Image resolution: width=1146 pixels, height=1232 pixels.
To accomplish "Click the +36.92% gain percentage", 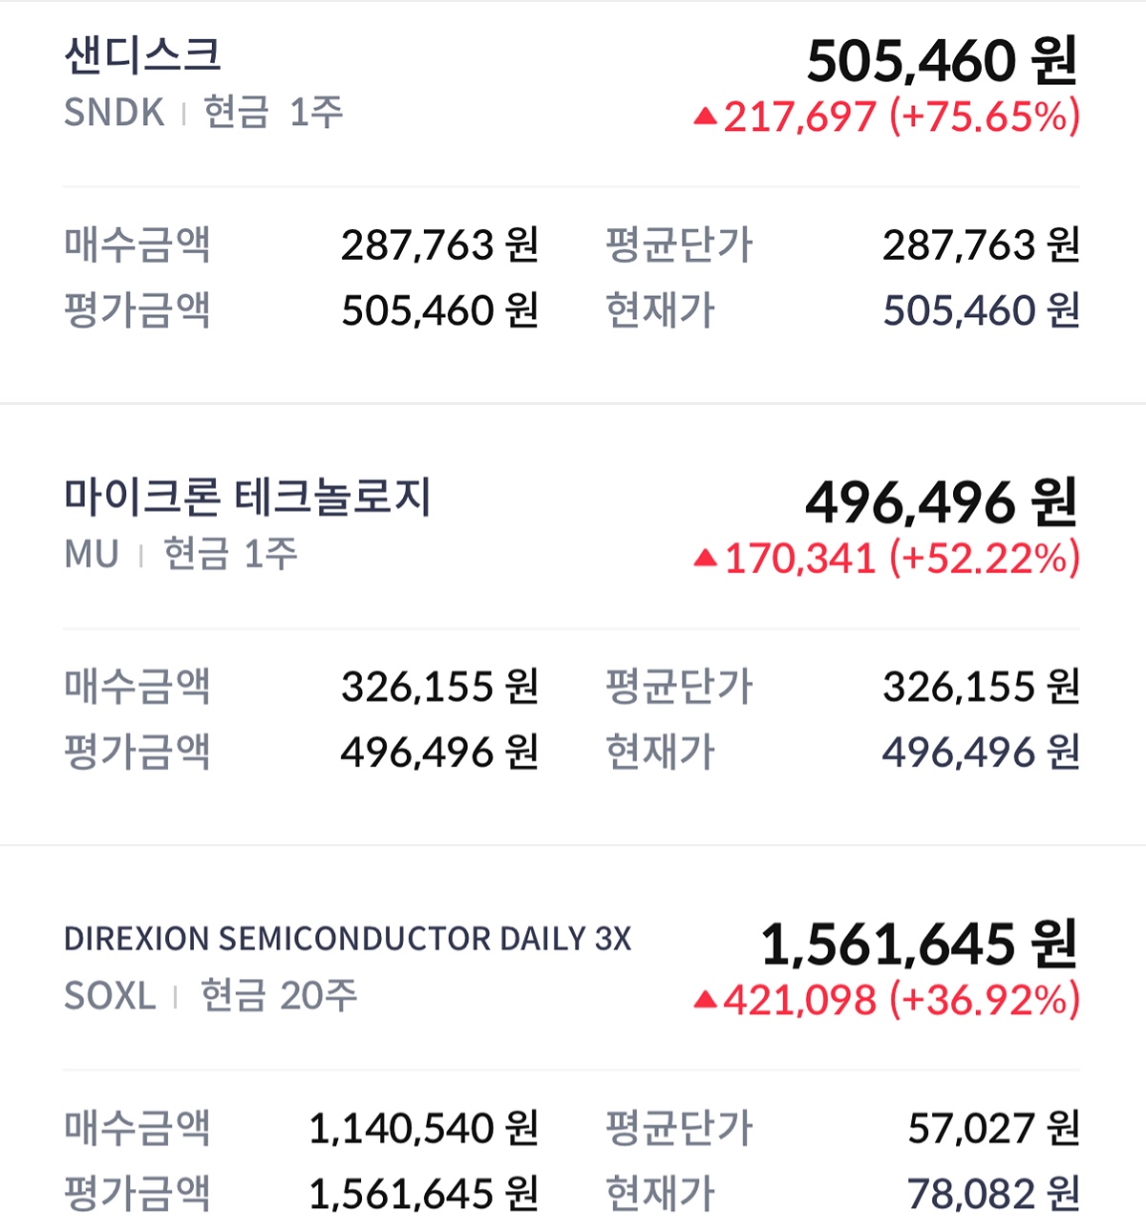I will tap(985, 1000).
